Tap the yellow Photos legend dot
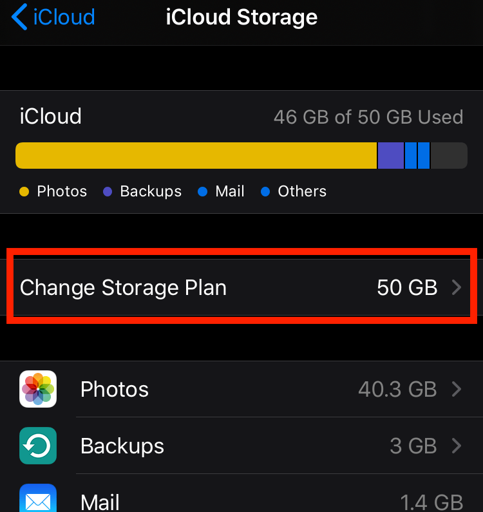The image size is (483, 512). pyautogui.click(x=24, y=192)
